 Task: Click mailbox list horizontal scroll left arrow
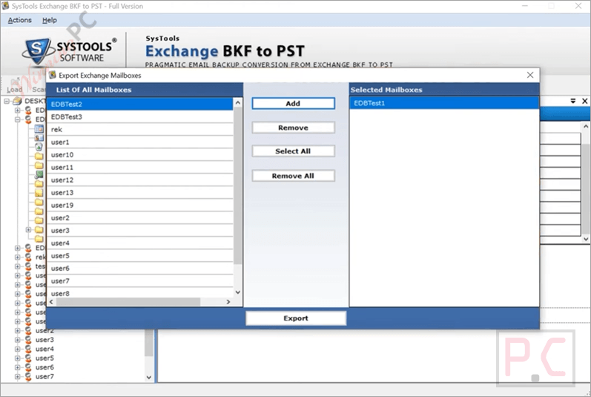click(x=51, y=301)
